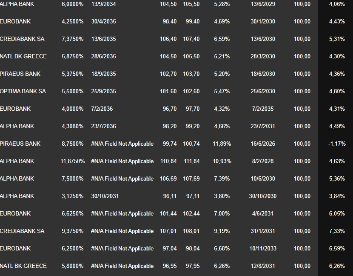Click the 102,60 ask price
Screen dimensions: 353x276
click(191, 91)
